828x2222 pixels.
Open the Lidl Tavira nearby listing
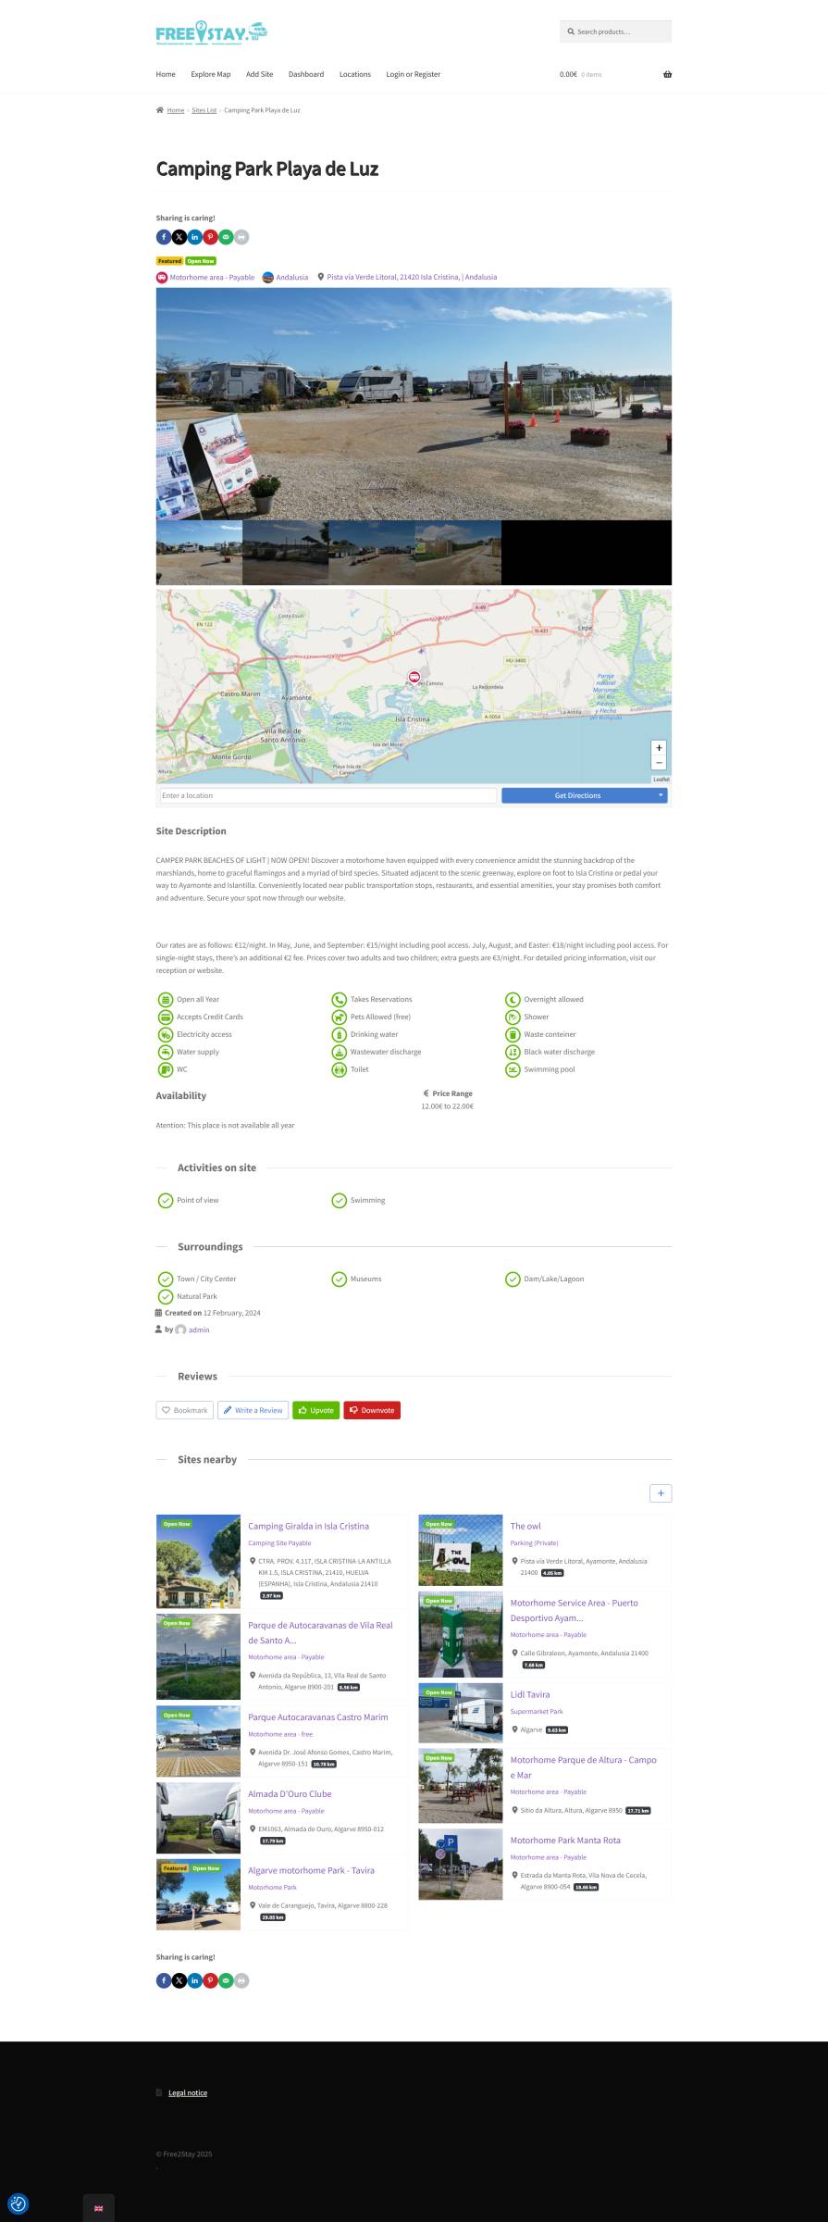(x=530, y=1694)
